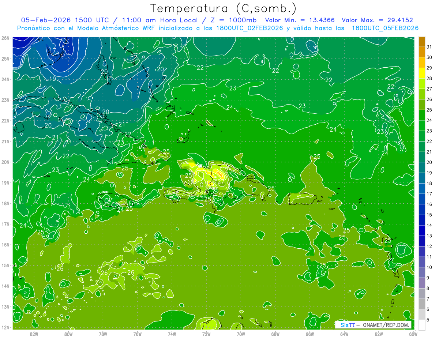Click the 82W longitude axis label

pos(34,334)
